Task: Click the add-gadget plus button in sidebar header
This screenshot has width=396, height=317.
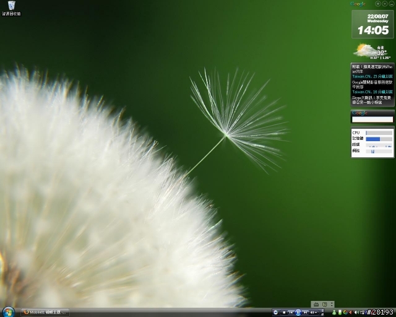Action: pos(378,4)
